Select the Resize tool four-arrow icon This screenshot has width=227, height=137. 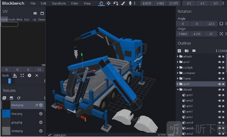click(109, 3)
